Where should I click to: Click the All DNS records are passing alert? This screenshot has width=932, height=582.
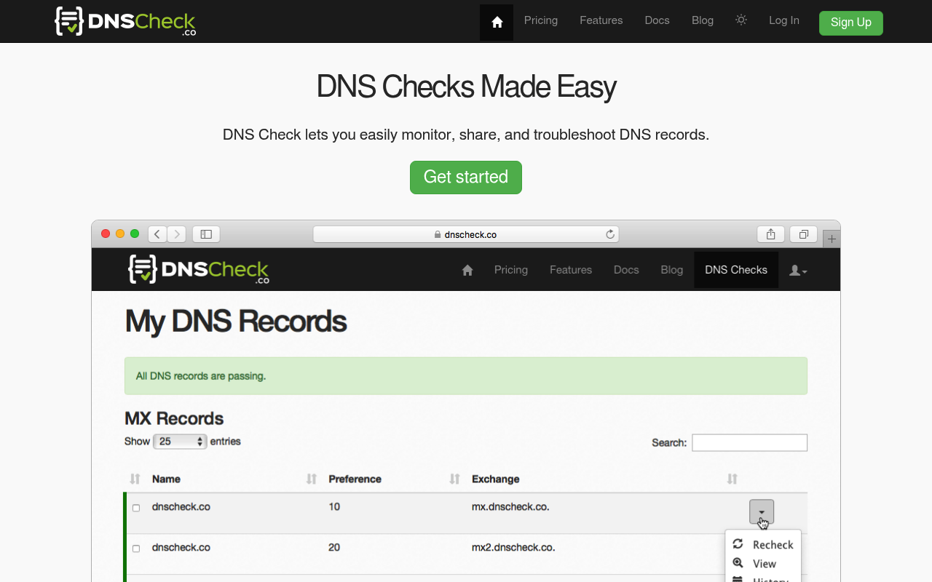pos(466,376)
